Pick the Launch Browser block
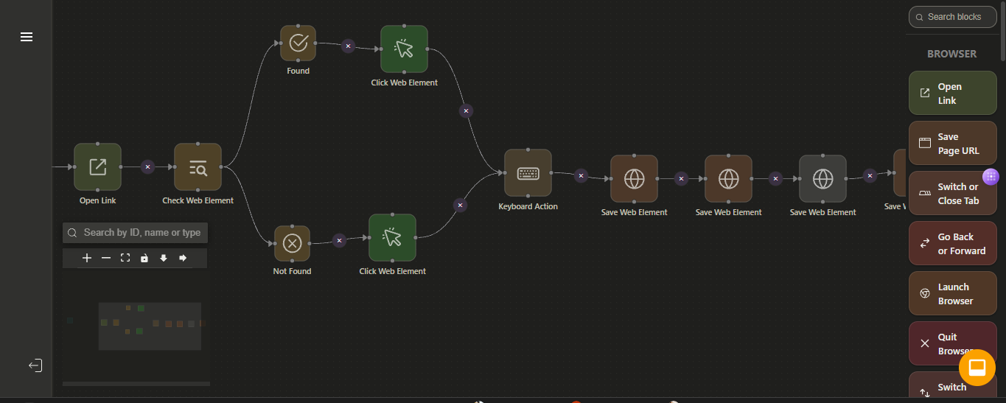 pyautogui.click(x=952, y=293)
